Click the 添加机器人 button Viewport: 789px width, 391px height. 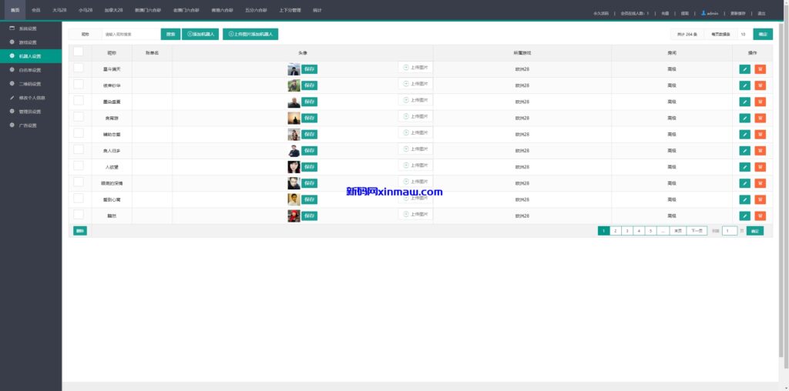(200, 35)
